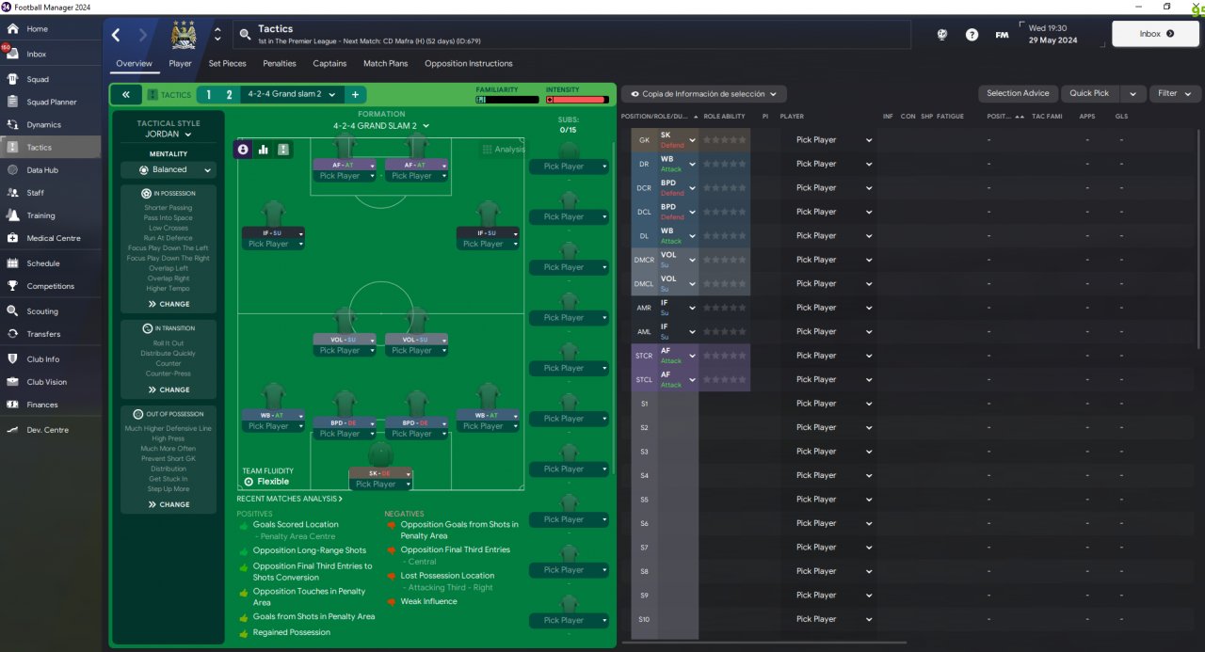Open Club Info shield icon
Screen dimensions: 1205x652
tap(12, 359)
